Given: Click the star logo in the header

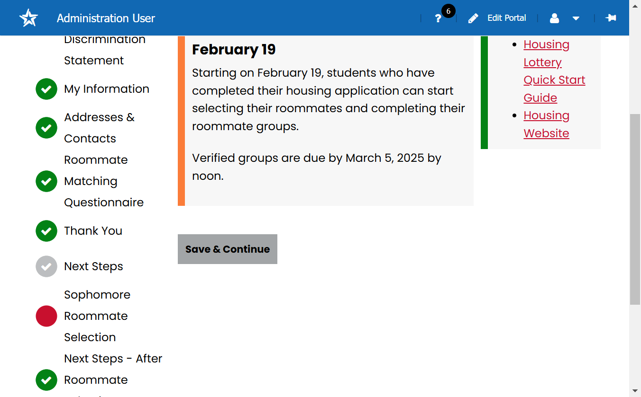Looking at the screenshot, I should 28,18.
